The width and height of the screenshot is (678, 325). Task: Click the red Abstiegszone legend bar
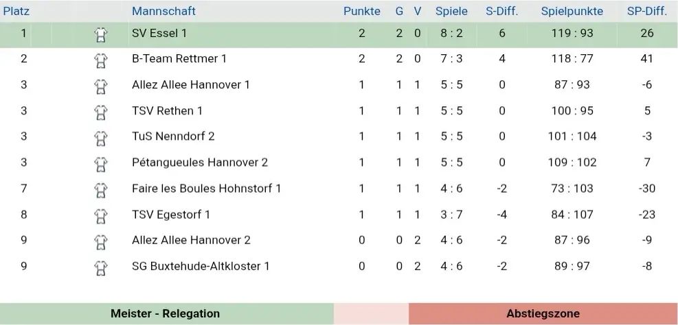click(543, 313)
